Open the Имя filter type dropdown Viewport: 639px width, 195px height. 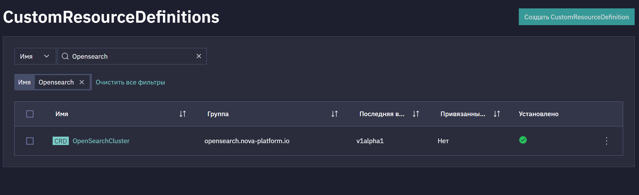pos(35,56)
